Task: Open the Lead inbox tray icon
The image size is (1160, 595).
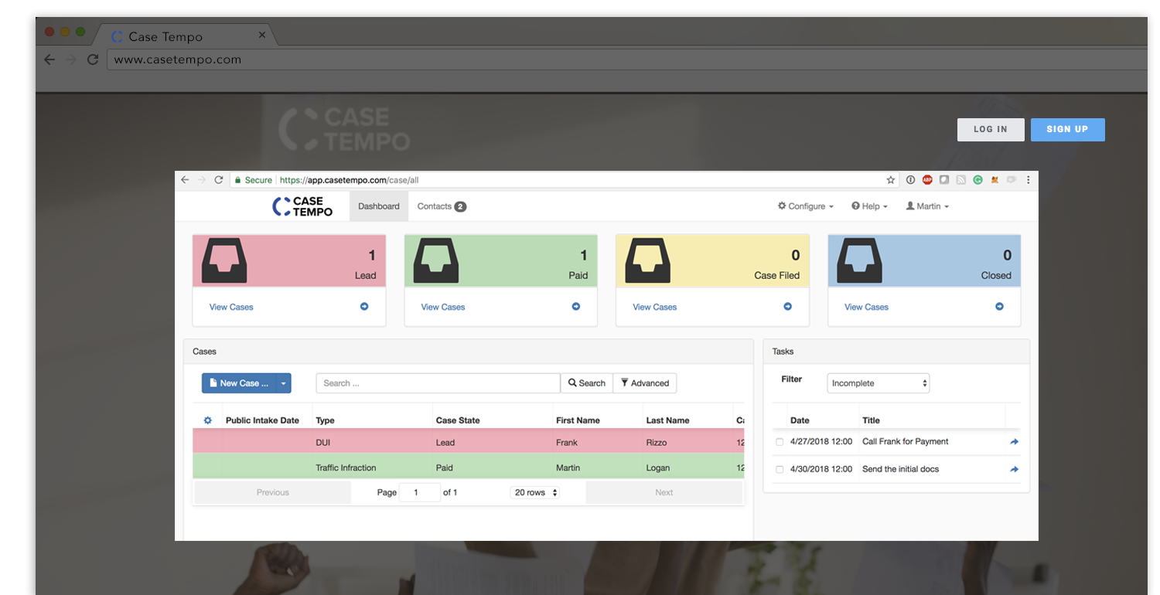Action: tap(223, 260)
